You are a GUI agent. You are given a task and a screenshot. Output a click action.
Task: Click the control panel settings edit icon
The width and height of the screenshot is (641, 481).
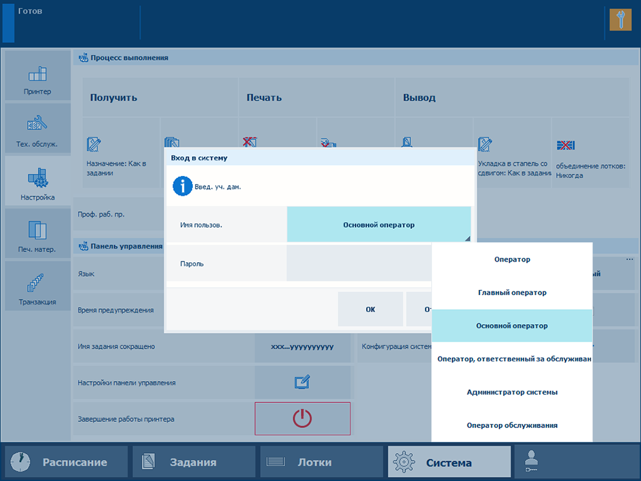pos(303,382)
